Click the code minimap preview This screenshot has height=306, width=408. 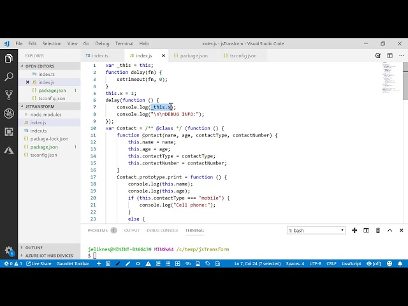click(x=392, y=78)
